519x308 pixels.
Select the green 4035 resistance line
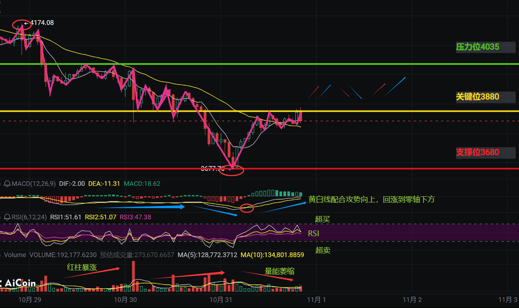click(x=372, y=64)
